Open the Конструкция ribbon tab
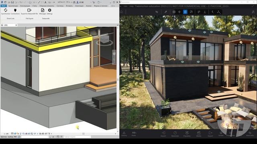The width and height of the screenshot is (257, 144). 25,6
